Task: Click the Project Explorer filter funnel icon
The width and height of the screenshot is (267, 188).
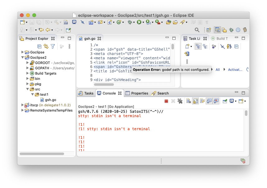Action: 53,46
